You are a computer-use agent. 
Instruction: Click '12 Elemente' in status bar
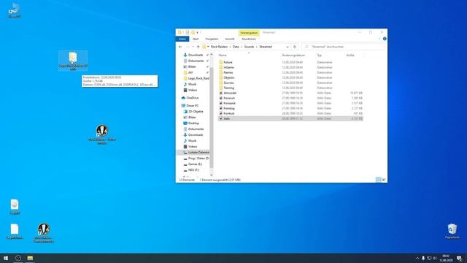pyautogui.click(x=187, y=180)
